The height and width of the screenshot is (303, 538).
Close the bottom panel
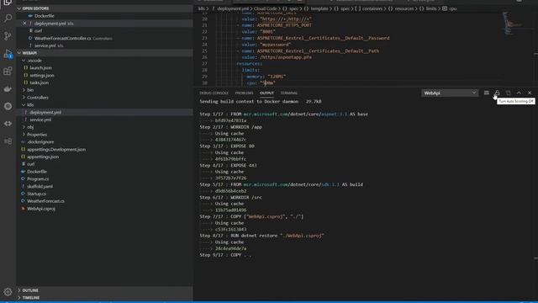coord(530,93)
